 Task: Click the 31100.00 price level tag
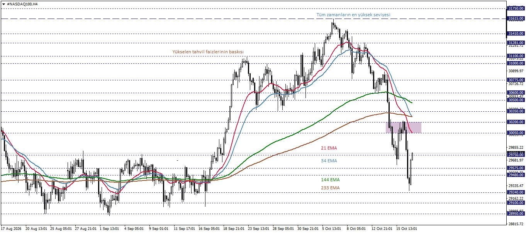tap(516, 56)
